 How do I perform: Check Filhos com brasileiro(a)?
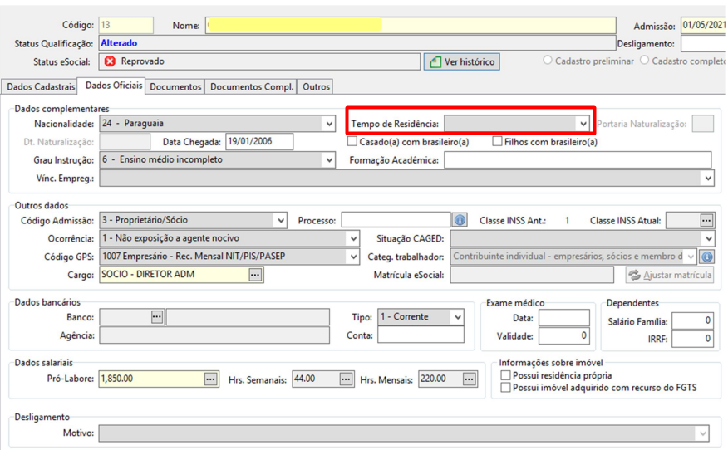(x=497, y=141)
